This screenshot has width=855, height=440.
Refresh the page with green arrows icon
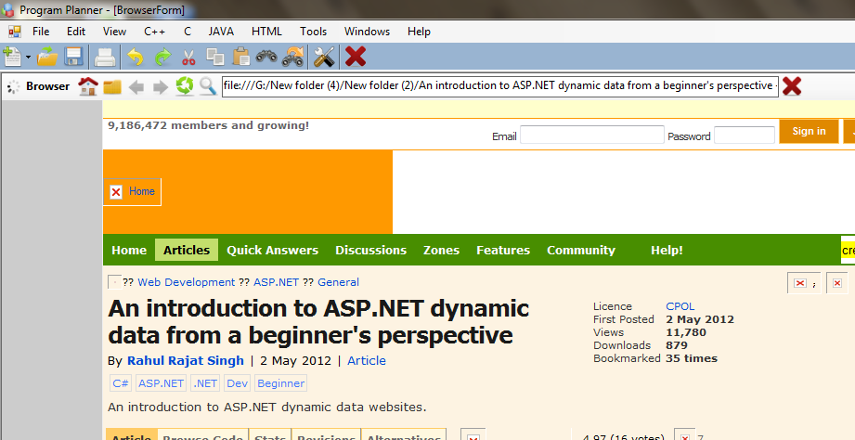[x=184, y=86]
